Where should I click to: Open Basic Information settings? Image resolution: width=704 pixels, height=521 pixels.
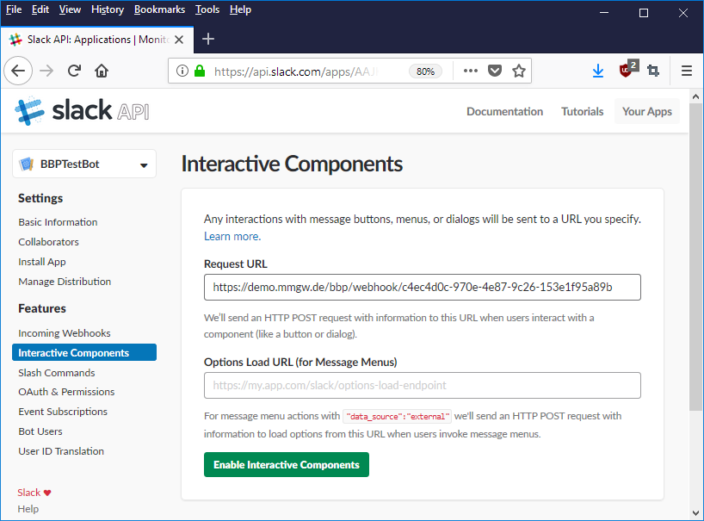[58, 222]
